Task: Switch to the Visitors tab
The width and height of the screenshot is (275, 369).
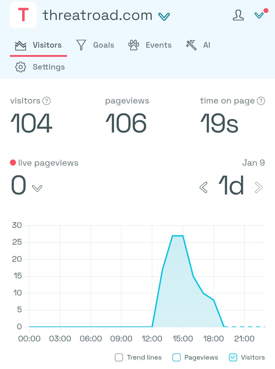Action: [38, 46]
